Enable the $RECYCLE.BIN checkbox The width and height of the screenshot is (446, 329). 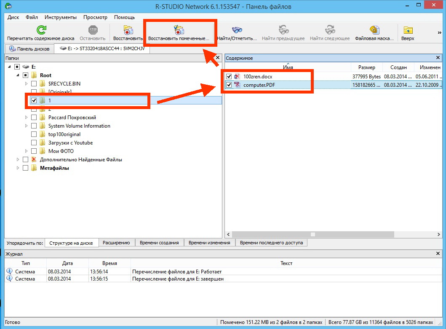34,83
